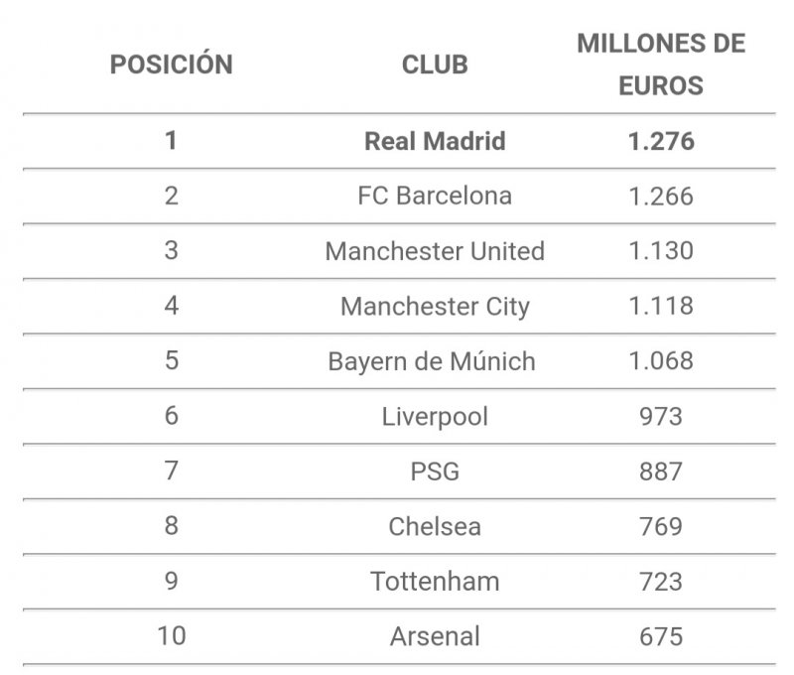794x675 pixels.
Task: Click the 1.266 value for Barcelona
Action: pyautogui.click(x=661, y=196)
